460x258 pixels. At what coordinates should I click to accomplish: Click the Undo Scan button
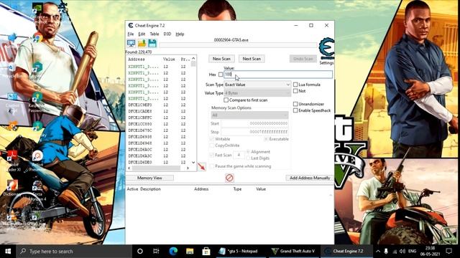click(303, 59)
